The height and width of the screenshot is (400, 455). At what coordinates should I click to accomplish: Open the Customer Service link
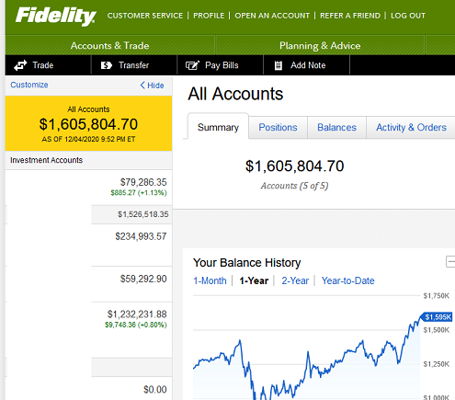pyautogui.click(x=145, y=16)
